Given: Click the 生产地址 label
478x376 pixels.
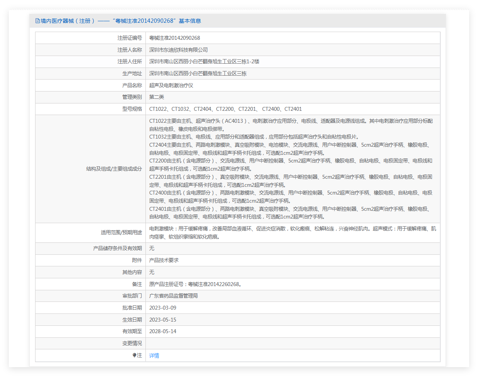Looking at the screenshot, I should 132,73.
